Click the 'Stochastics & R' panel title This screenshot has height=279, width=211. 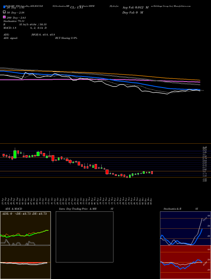(x=172, y=209)
